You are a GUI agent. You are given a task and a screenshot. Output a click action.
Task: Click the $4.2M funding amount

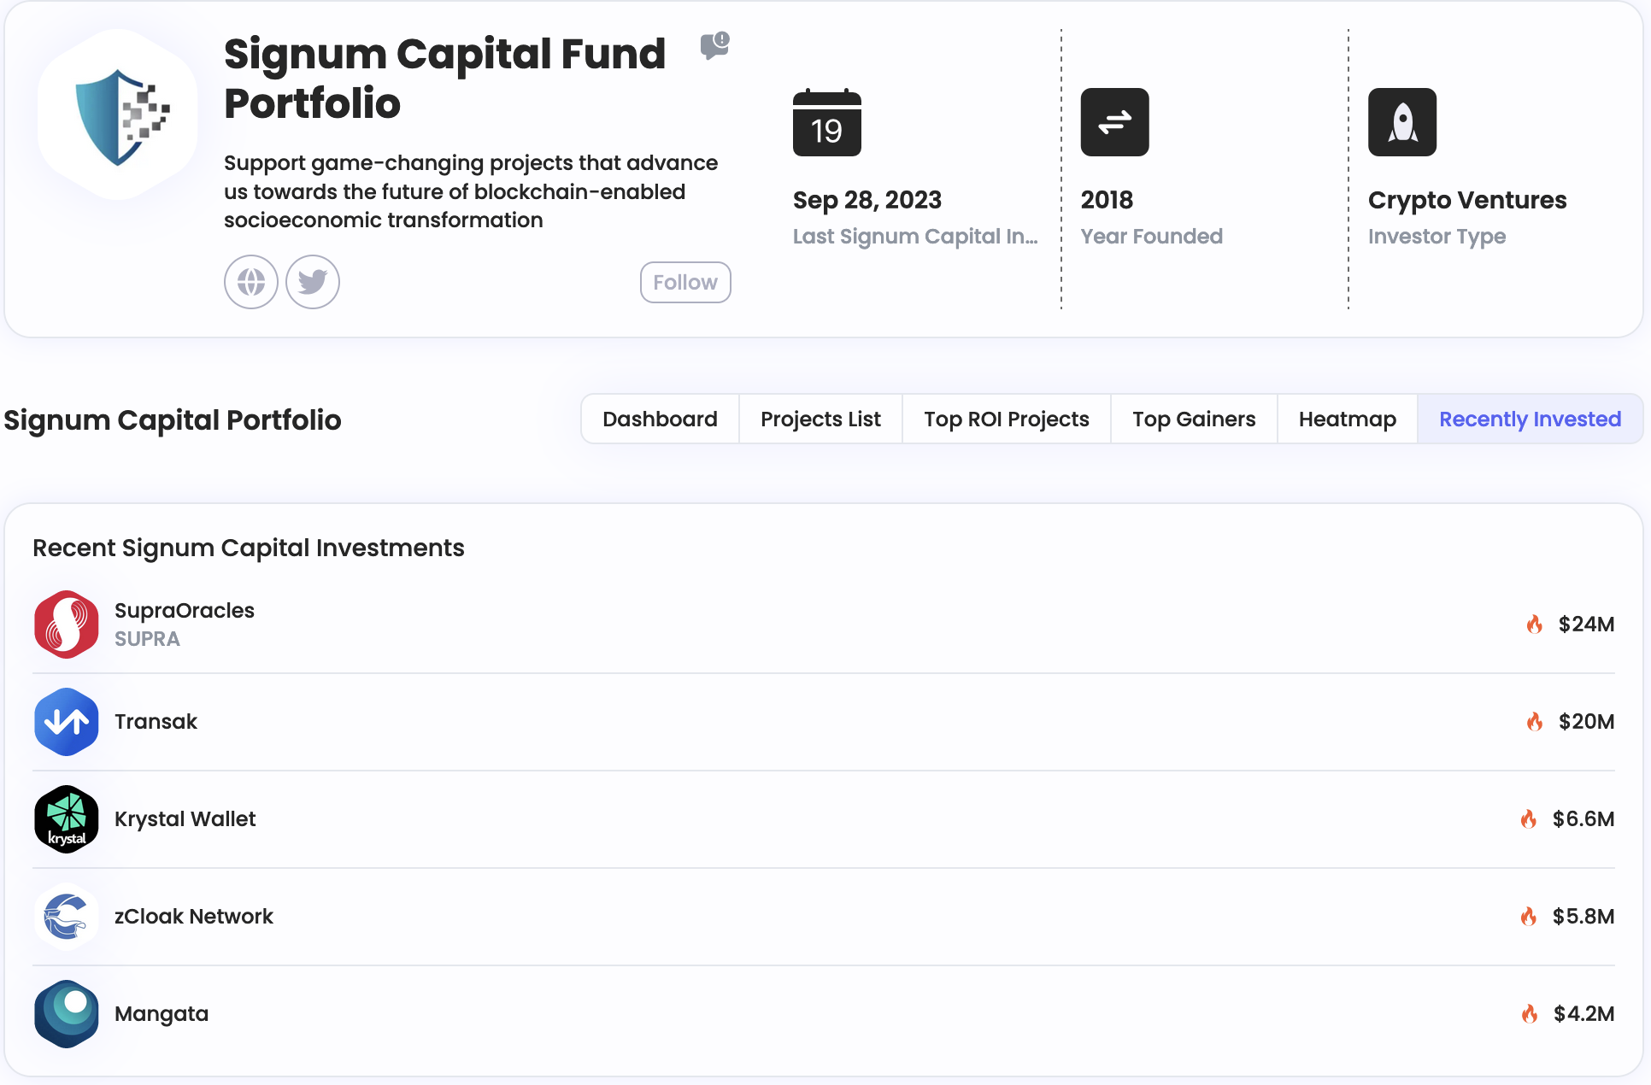point(1583,1014)
